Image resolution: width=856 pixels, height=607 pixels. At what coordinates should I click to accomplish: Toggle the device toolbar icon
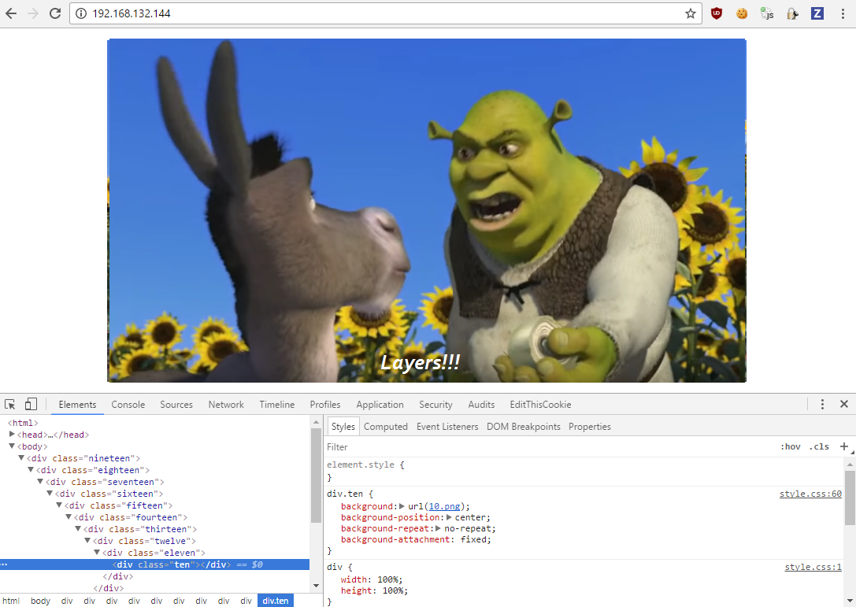(x=31, y=405)
